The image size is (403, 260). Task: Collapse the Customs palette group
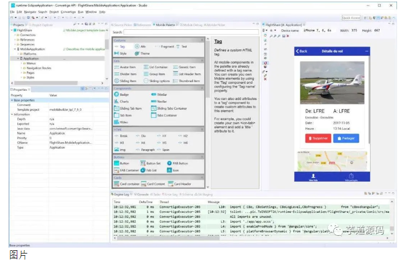point(202,41)
